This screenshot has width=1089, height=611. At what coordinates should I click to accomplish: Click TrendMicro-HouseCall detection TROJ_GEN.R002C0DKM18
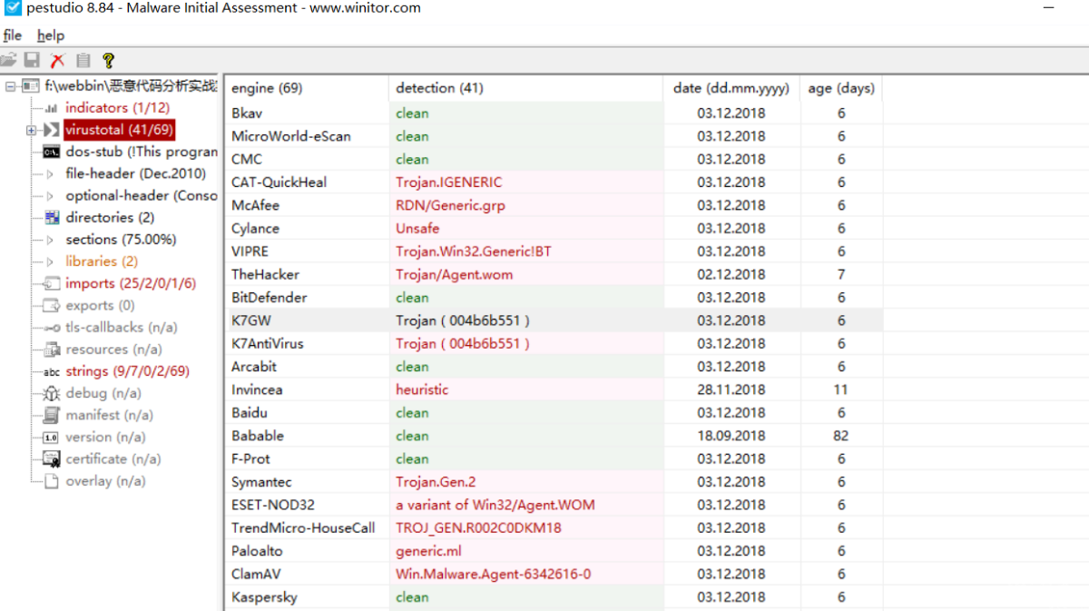point(478,528)
